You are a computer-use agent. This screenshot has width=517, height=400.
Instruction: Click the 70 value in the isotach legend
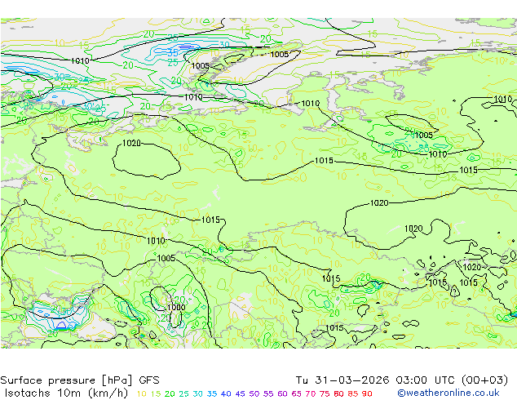click(x=311, y=393)
